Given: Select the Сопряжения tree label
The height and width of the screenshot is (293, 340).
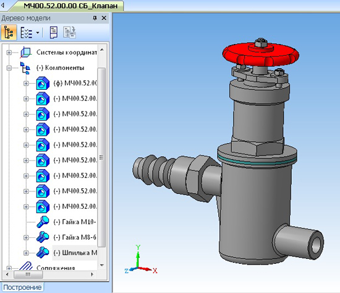Looking at the screenshot, I should click(56, 268).
